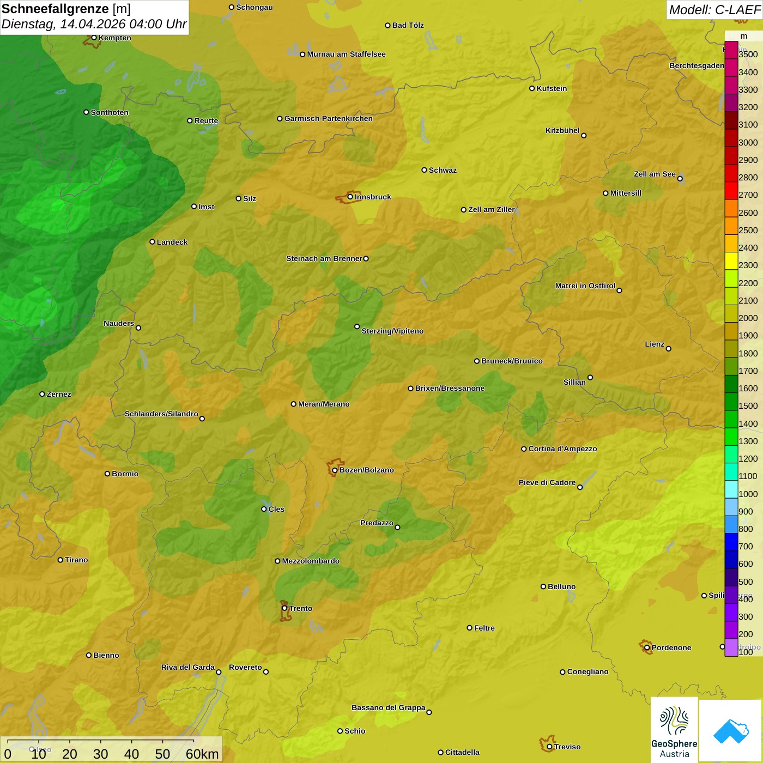The height and width of the screenshot is (763, 763).
Task: Click the Riva del Garda label
Action: [188, 667]
